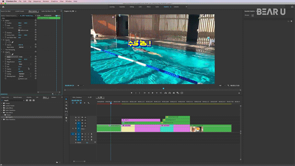
Task: Switch to the Media Browser tab
Action: 18,97
